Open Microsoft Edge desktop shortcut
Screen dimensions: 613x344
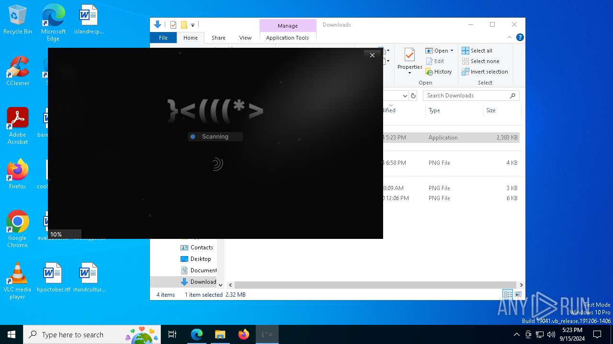[x=53, y=22]
